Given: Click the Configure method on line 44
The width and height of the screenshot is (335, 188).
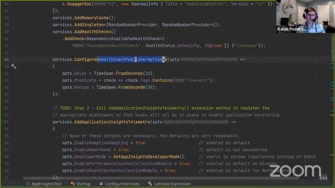Looking at the screenshot, I should point(85,60).
